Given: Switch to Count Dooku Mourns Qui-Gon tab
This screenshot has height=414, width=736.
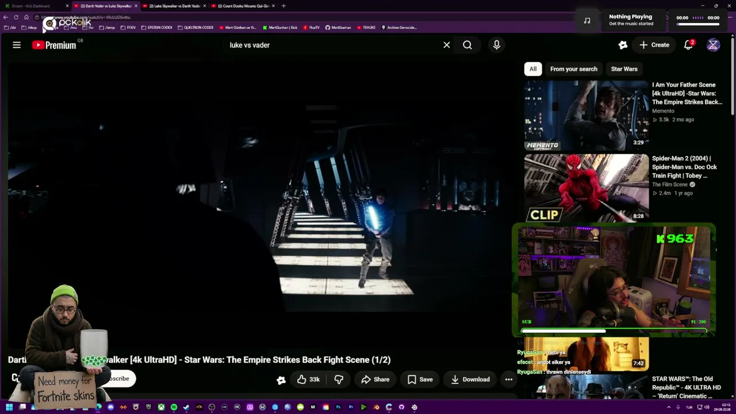Looking at the screenshot, I should click(x=243, y=6).
